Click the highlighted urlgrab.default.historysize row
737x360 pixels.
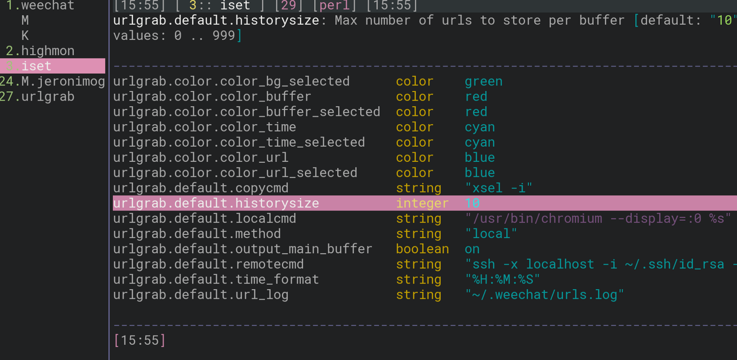216,203
